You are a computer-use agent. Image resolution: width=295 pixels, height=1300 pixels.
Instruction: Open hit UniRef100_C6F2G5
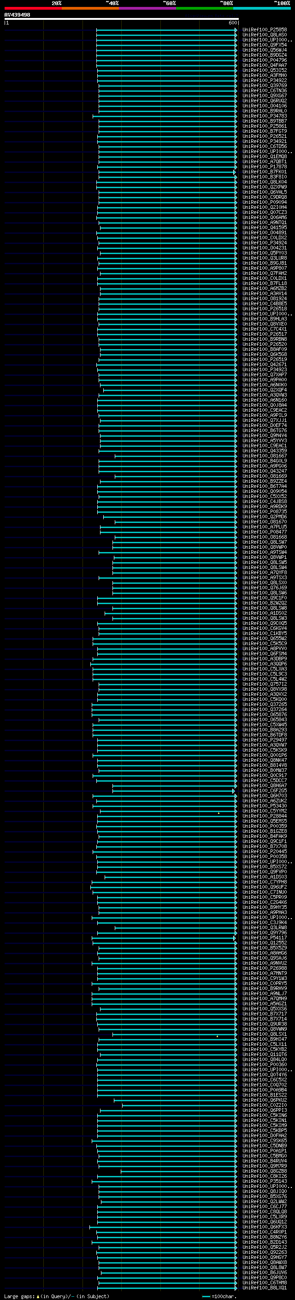click(x=264, y=791)
